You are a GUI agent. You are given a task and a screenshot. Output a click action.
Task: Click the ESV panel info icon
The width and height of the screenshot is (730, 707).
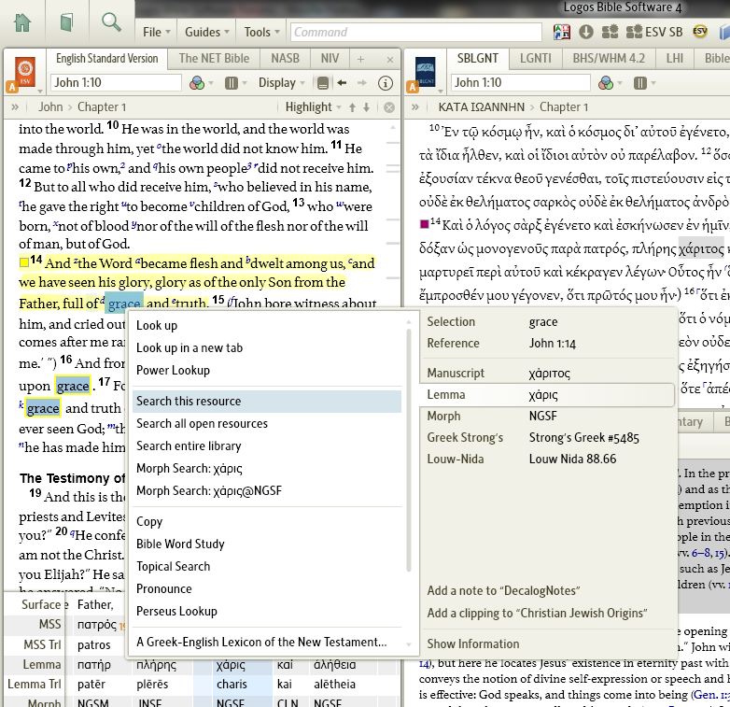385,83
